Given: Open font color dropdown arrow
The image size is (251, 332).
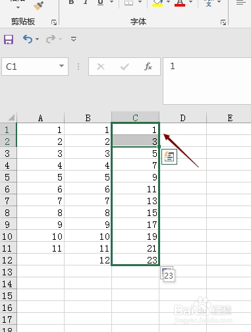Looking at the screenshot, I should coord(190,2).
